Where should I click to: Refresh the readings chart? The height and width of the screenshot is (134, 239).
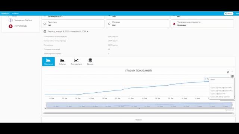click(x=228, y=72)
